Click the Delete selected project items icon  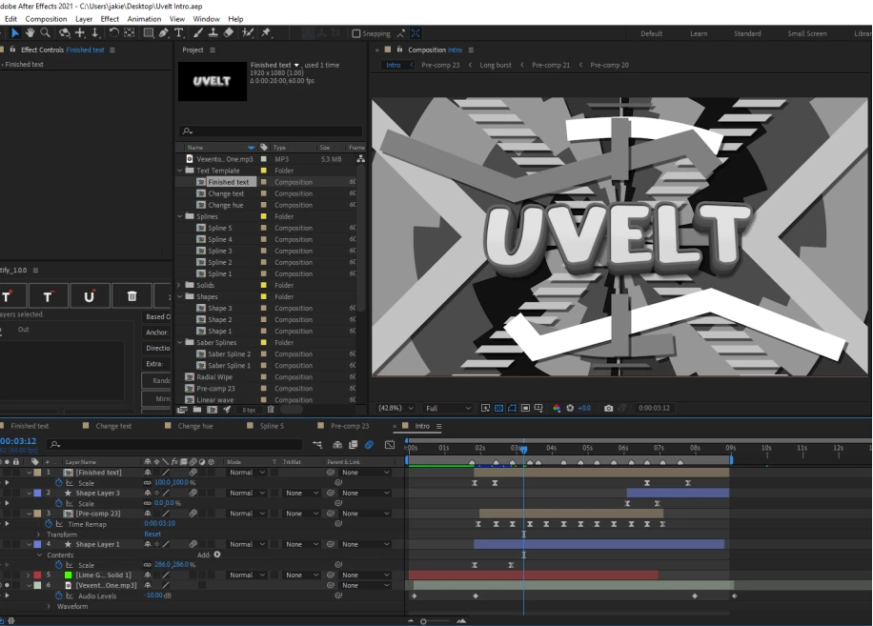(271, 410)
